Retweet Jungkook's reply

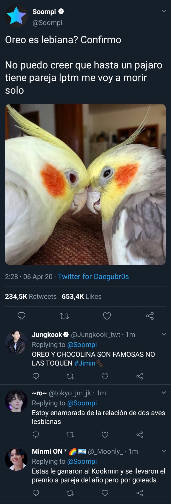(70, 376)
